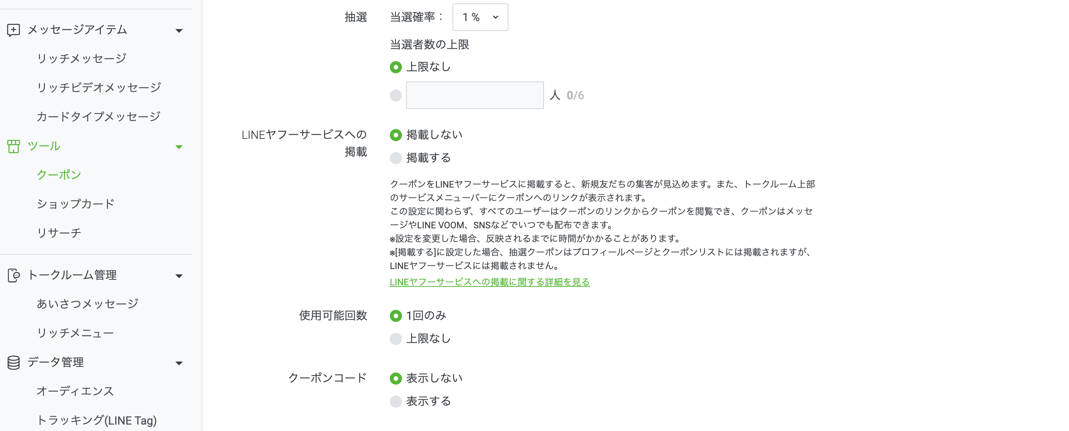
Task: Enable the winner count limit radio option
Action: coord(395,95)
